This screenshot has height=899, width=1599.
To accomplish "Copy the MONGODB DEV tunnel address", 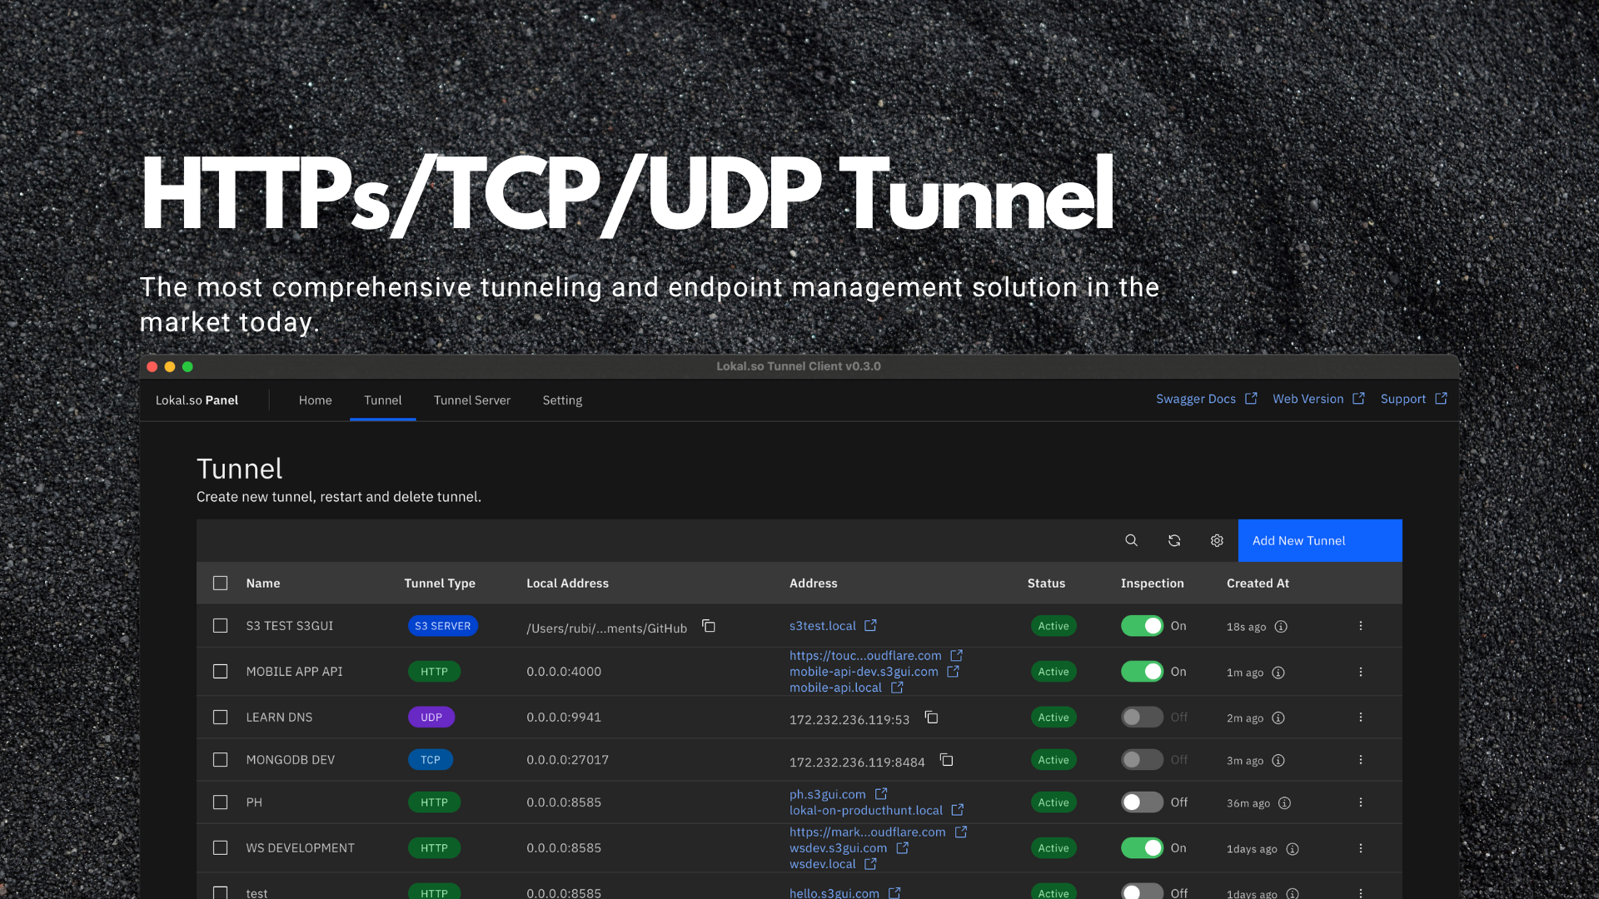I will point(946,760).
